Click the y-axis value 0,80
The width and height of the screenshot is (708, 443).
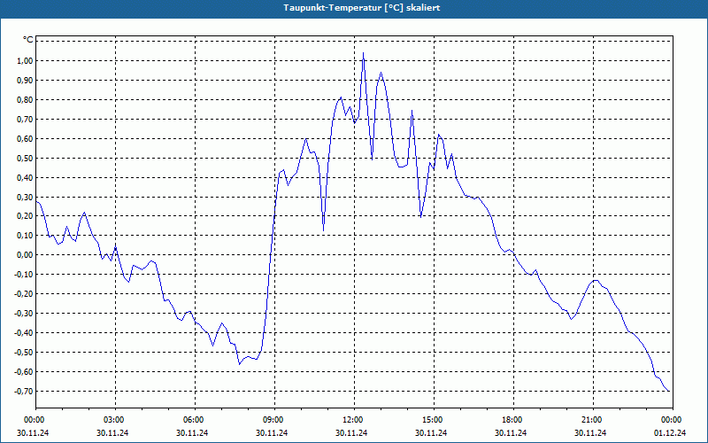[x=25, y=99]
